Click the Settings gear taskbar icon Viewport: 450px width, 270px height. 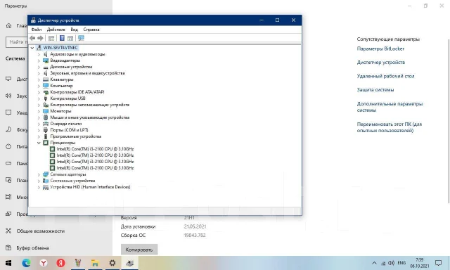coord(112,263)
